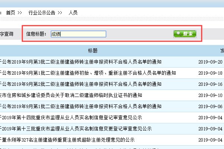Image resolution: width=224 pixels, height=149 pixels.
Task: Select the 人员 breadcrumb item
Action: tap(73, 13)
